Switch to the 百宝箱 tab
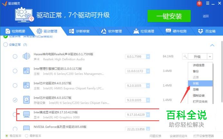 coord(207,31)
